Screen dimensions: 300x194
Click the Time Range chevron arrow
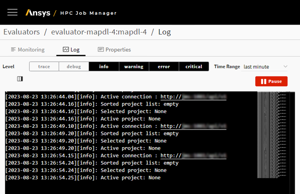click(285, 67)
